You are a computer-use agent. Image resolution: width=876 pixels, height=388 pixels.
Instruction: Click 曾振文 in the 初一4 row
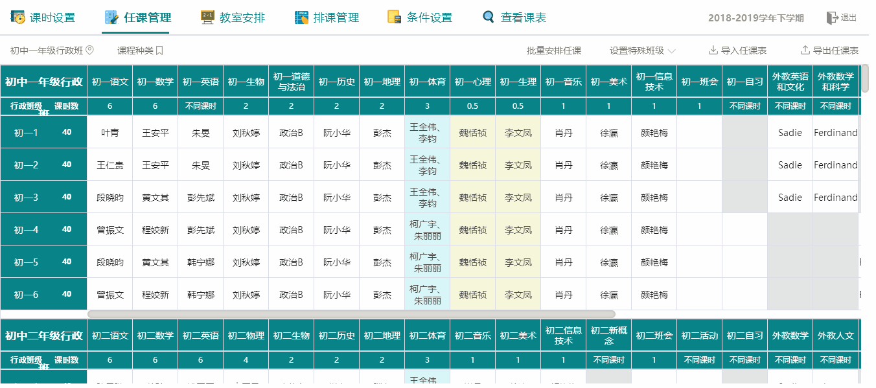tap(110, 229)
